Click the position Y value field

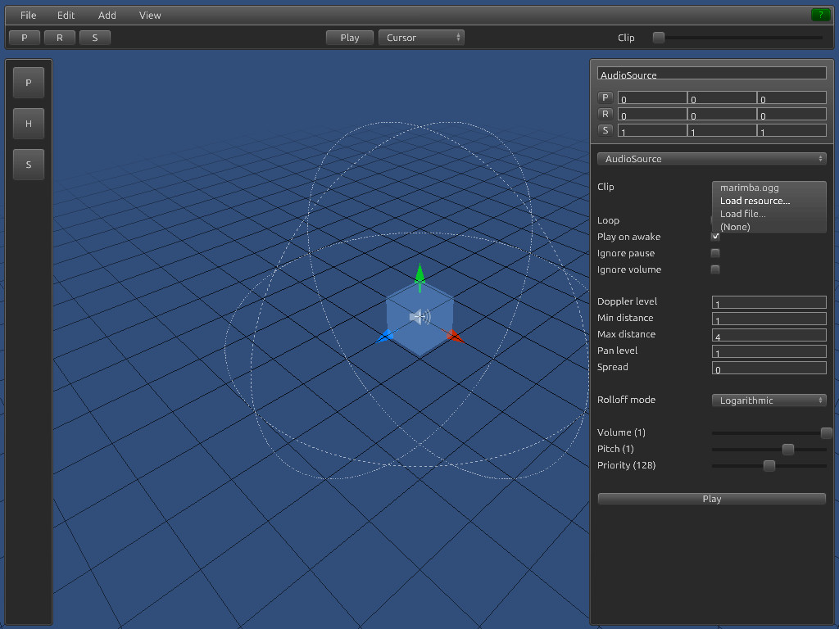coord(722,97)
